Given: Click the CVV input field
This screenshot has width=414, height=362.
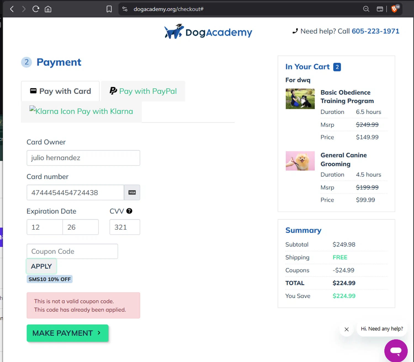Looking at the screenshot, I should [x=125, y=227].
